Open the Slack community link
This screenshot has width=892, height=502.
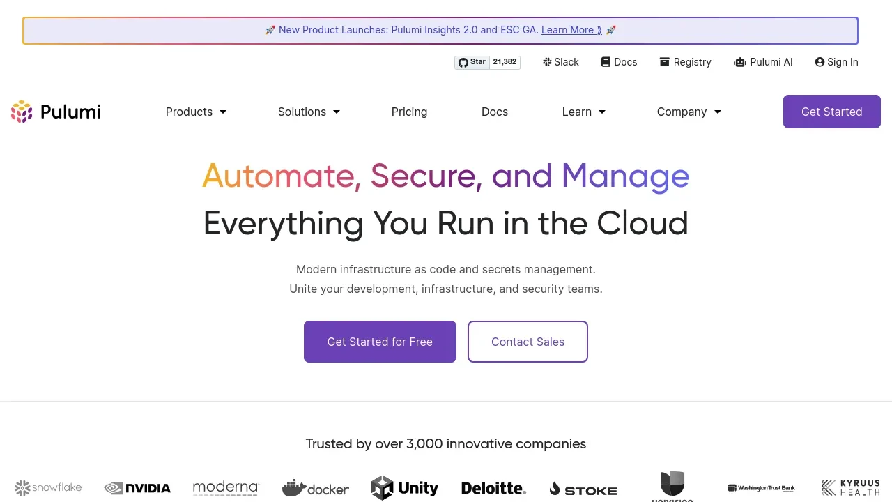coord(561,62)
